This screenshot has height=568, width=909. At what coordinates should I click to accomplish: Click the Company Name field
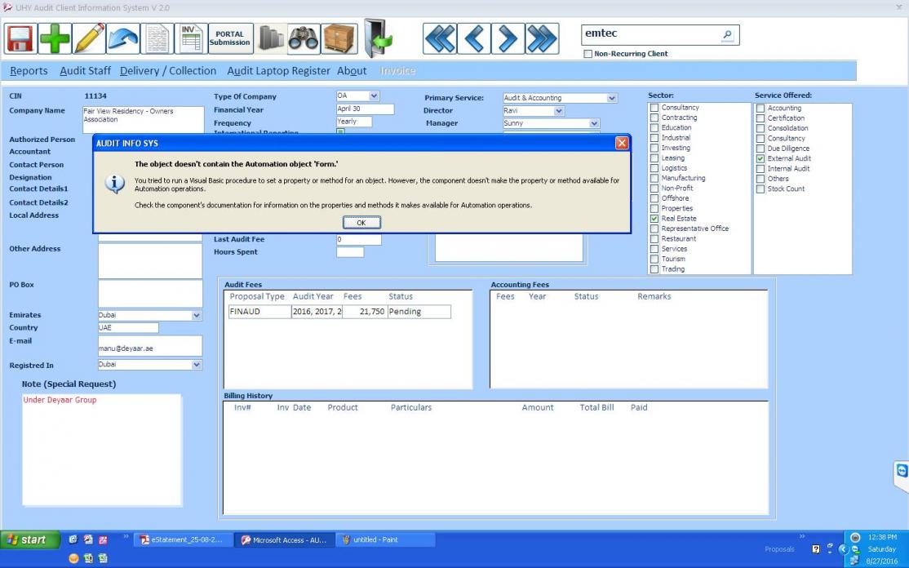(x=143, y=119)
